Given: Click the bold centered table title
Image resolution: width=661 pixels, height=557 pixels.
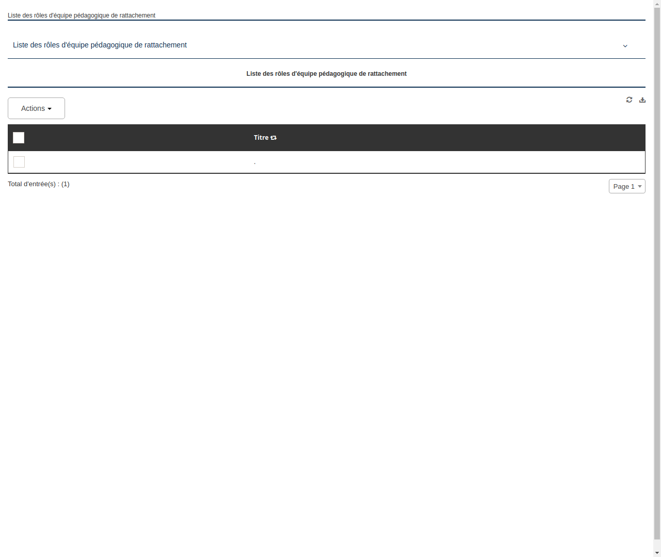Looking at the screenshot, I should [x=326, y=74].
